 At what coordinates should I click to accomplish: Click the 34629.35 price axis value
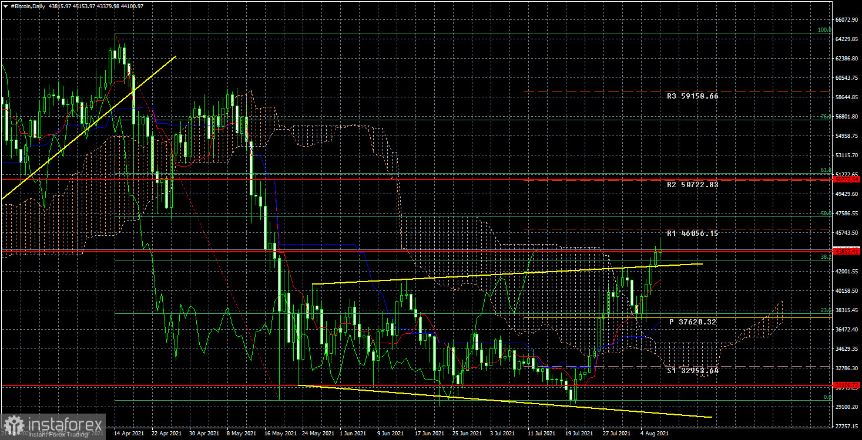(847, 349)
